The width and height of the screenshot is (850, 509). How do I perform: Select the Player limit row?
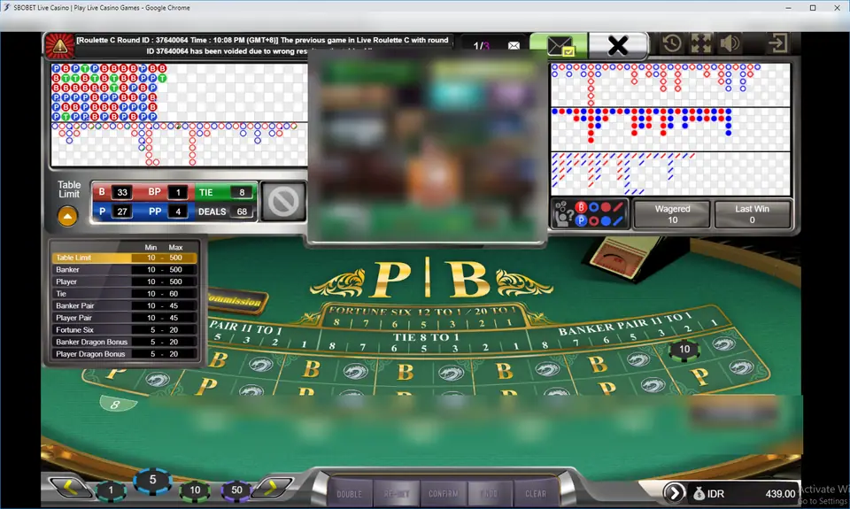coord(125,281)
